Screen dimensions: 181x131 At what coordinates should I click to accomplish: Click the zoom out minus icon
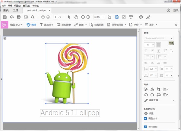pyautogui.click(x=83, y=17)
